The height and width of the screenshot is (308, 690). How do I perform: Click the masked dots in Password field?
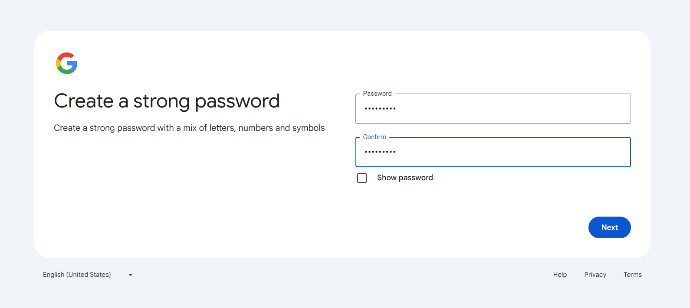pyautogui.click(x=380, y=109)
